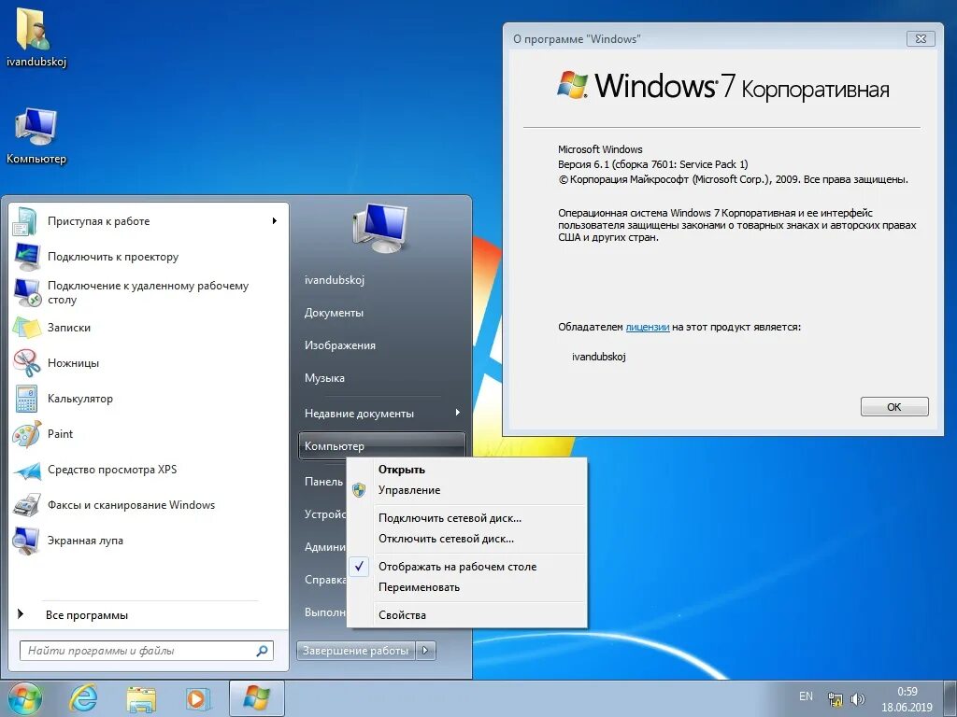Follow the лицензии link in About dialog
Image resolution: width=957 pixels, height=717 pixels.
coord(648,327)
